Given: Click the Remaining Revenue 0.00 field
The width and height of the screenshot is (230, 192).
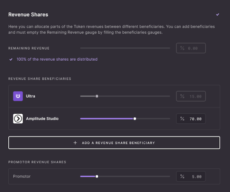Looking at the screenshot, I should click(x=193, y=48).
